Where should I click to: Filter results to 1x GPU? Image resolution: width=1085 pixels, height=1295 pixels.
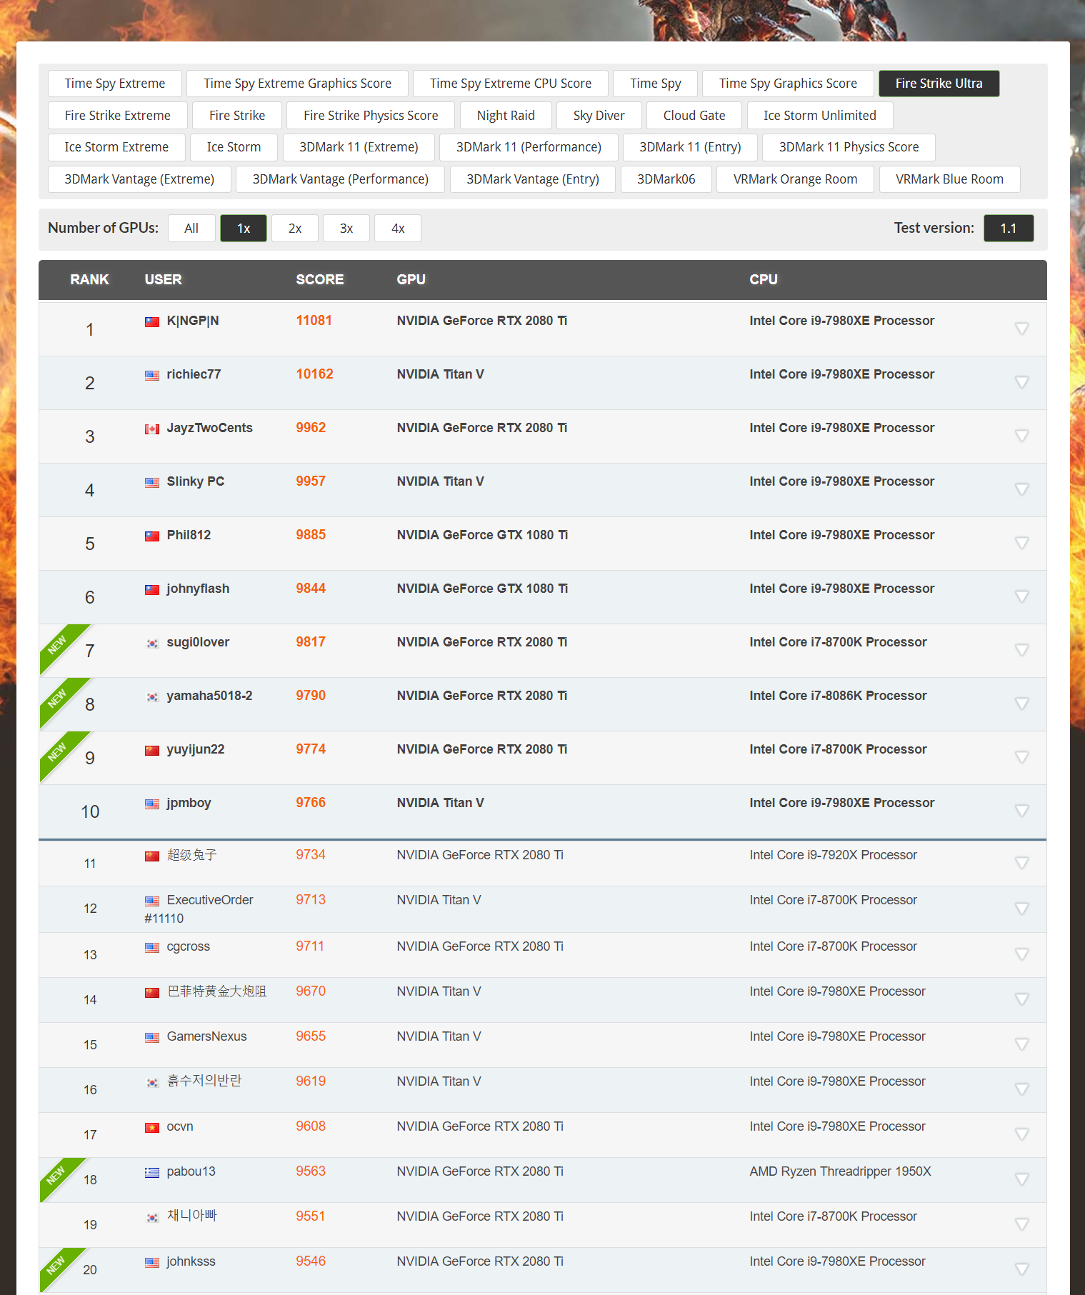pyautogui.click(x=244, y=229)
